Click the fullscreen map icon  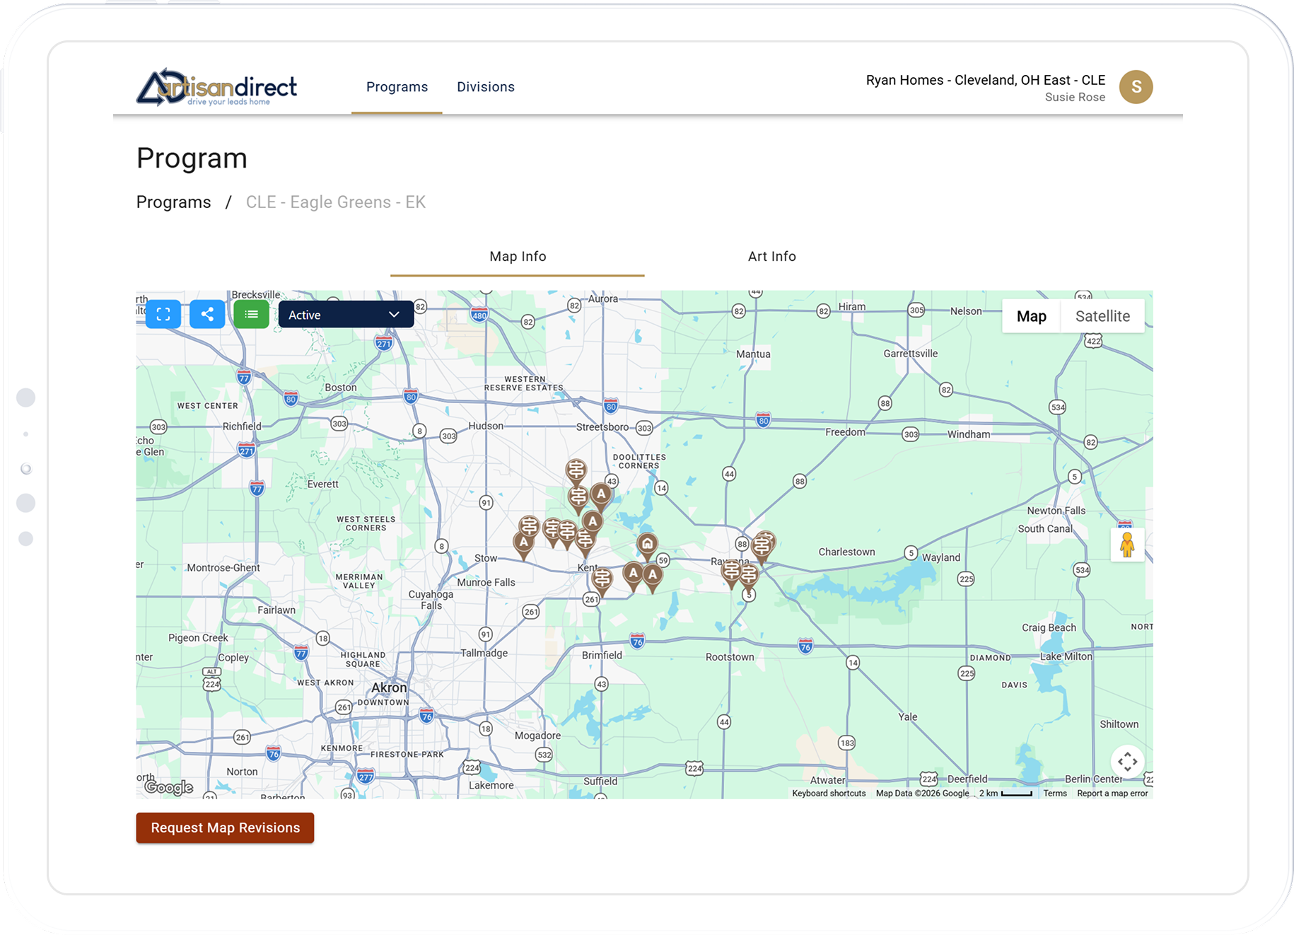pos(163,314)
